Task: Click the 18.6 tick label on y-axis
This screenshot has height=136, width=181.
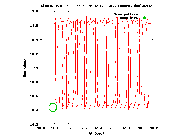Action: click(34, 96)
